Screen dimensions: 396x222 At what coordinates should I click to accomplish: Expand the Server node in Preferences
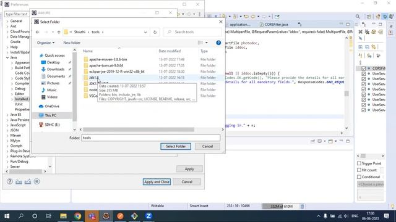7,166
